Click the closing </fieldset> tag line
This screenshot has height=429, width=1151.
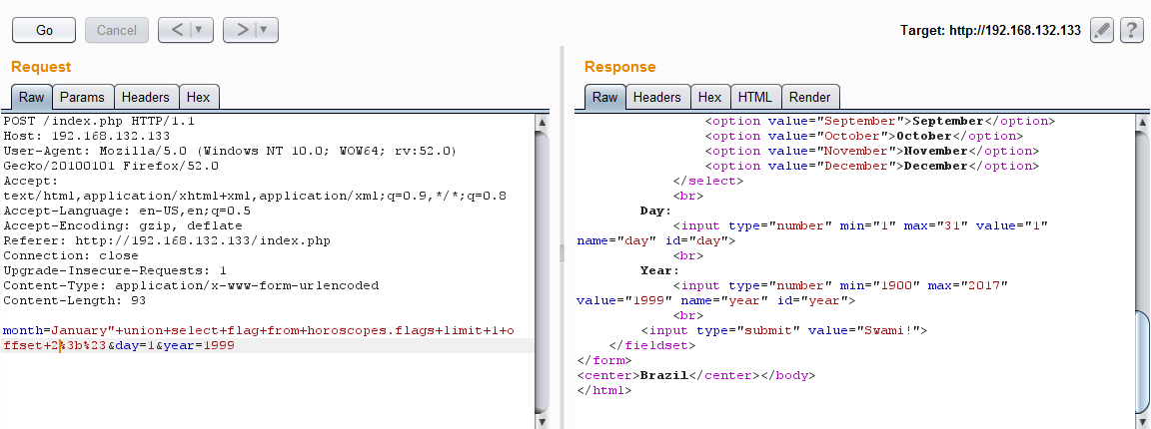[651, 345]
